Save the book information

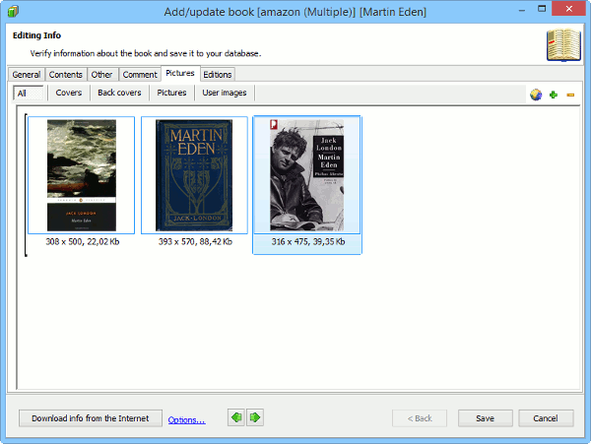(485, 418)
